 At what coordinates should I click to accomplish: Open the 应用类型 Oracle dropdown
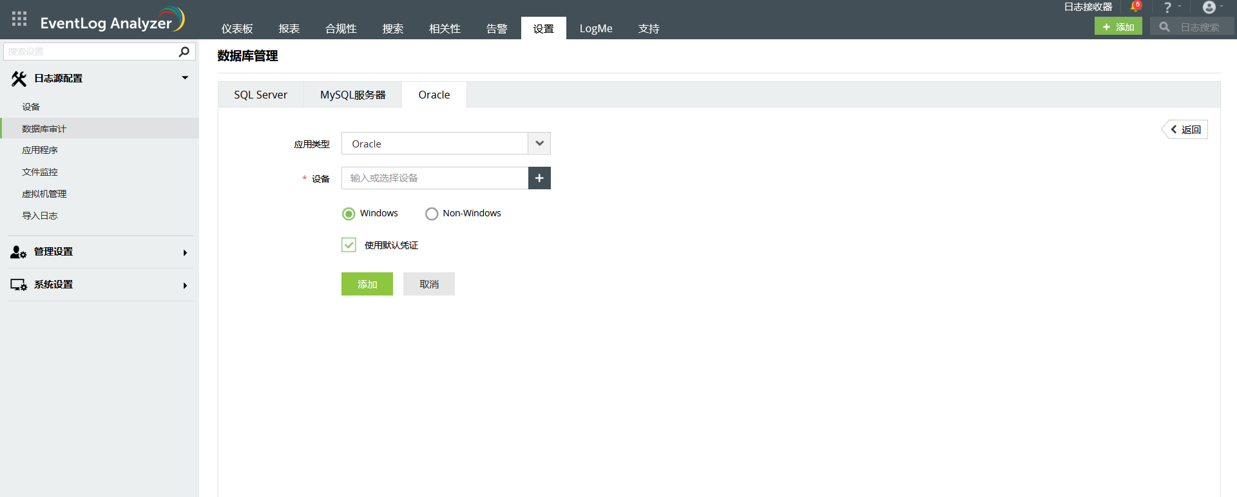coord(446,144)
